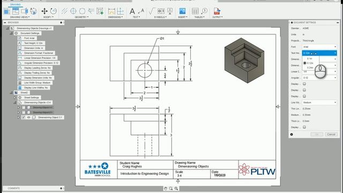Click the Browser panel pin dot

click(61, 23)
